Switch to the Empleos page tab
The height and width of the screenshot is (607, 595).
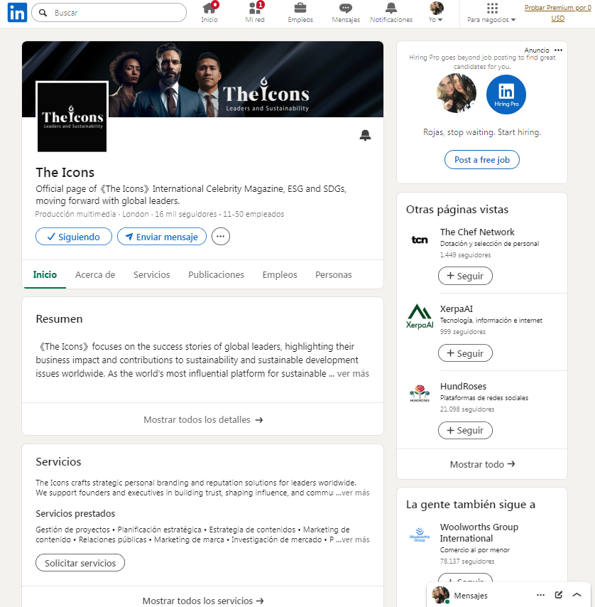(x=280, y=274)
